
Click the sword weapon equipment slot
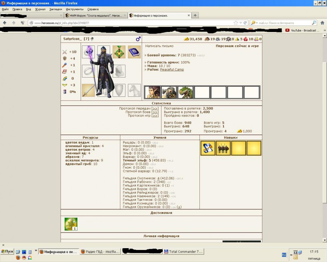point(88,90)
